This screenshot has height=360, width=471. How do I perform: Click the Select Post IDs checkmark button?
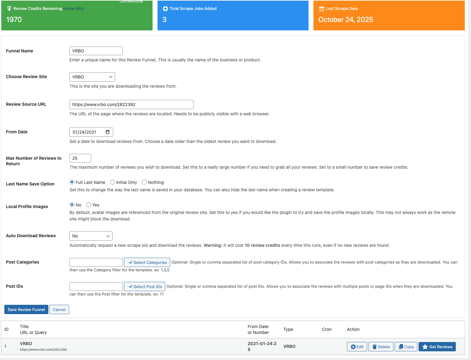coord(144,287)
